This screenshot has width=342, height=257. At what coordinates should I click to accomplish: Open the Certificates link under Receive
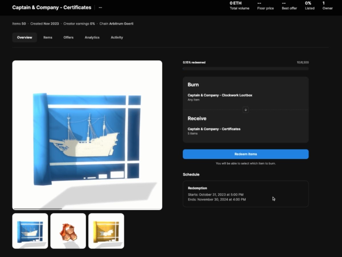tap(214, 129)
